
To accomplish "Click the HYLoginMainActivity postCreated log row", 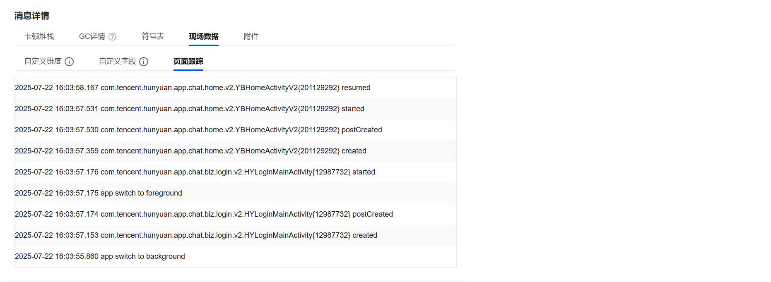I will click(204, 214).
